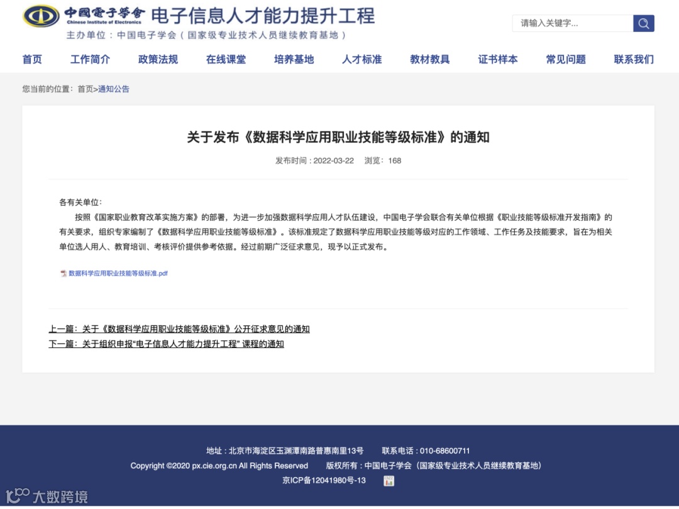Click the salutation 各有关单位:
The image size is (679, 509).
(80, 202)
